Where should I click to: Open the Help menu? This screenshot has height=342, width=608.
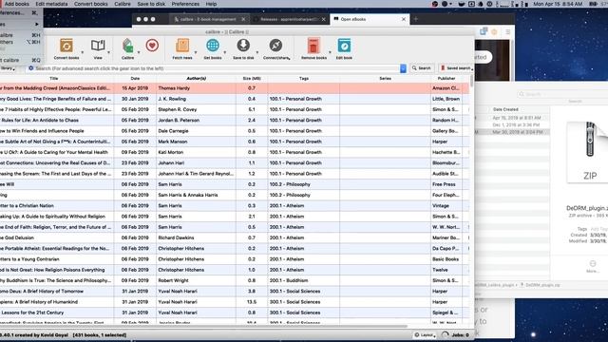211,4
